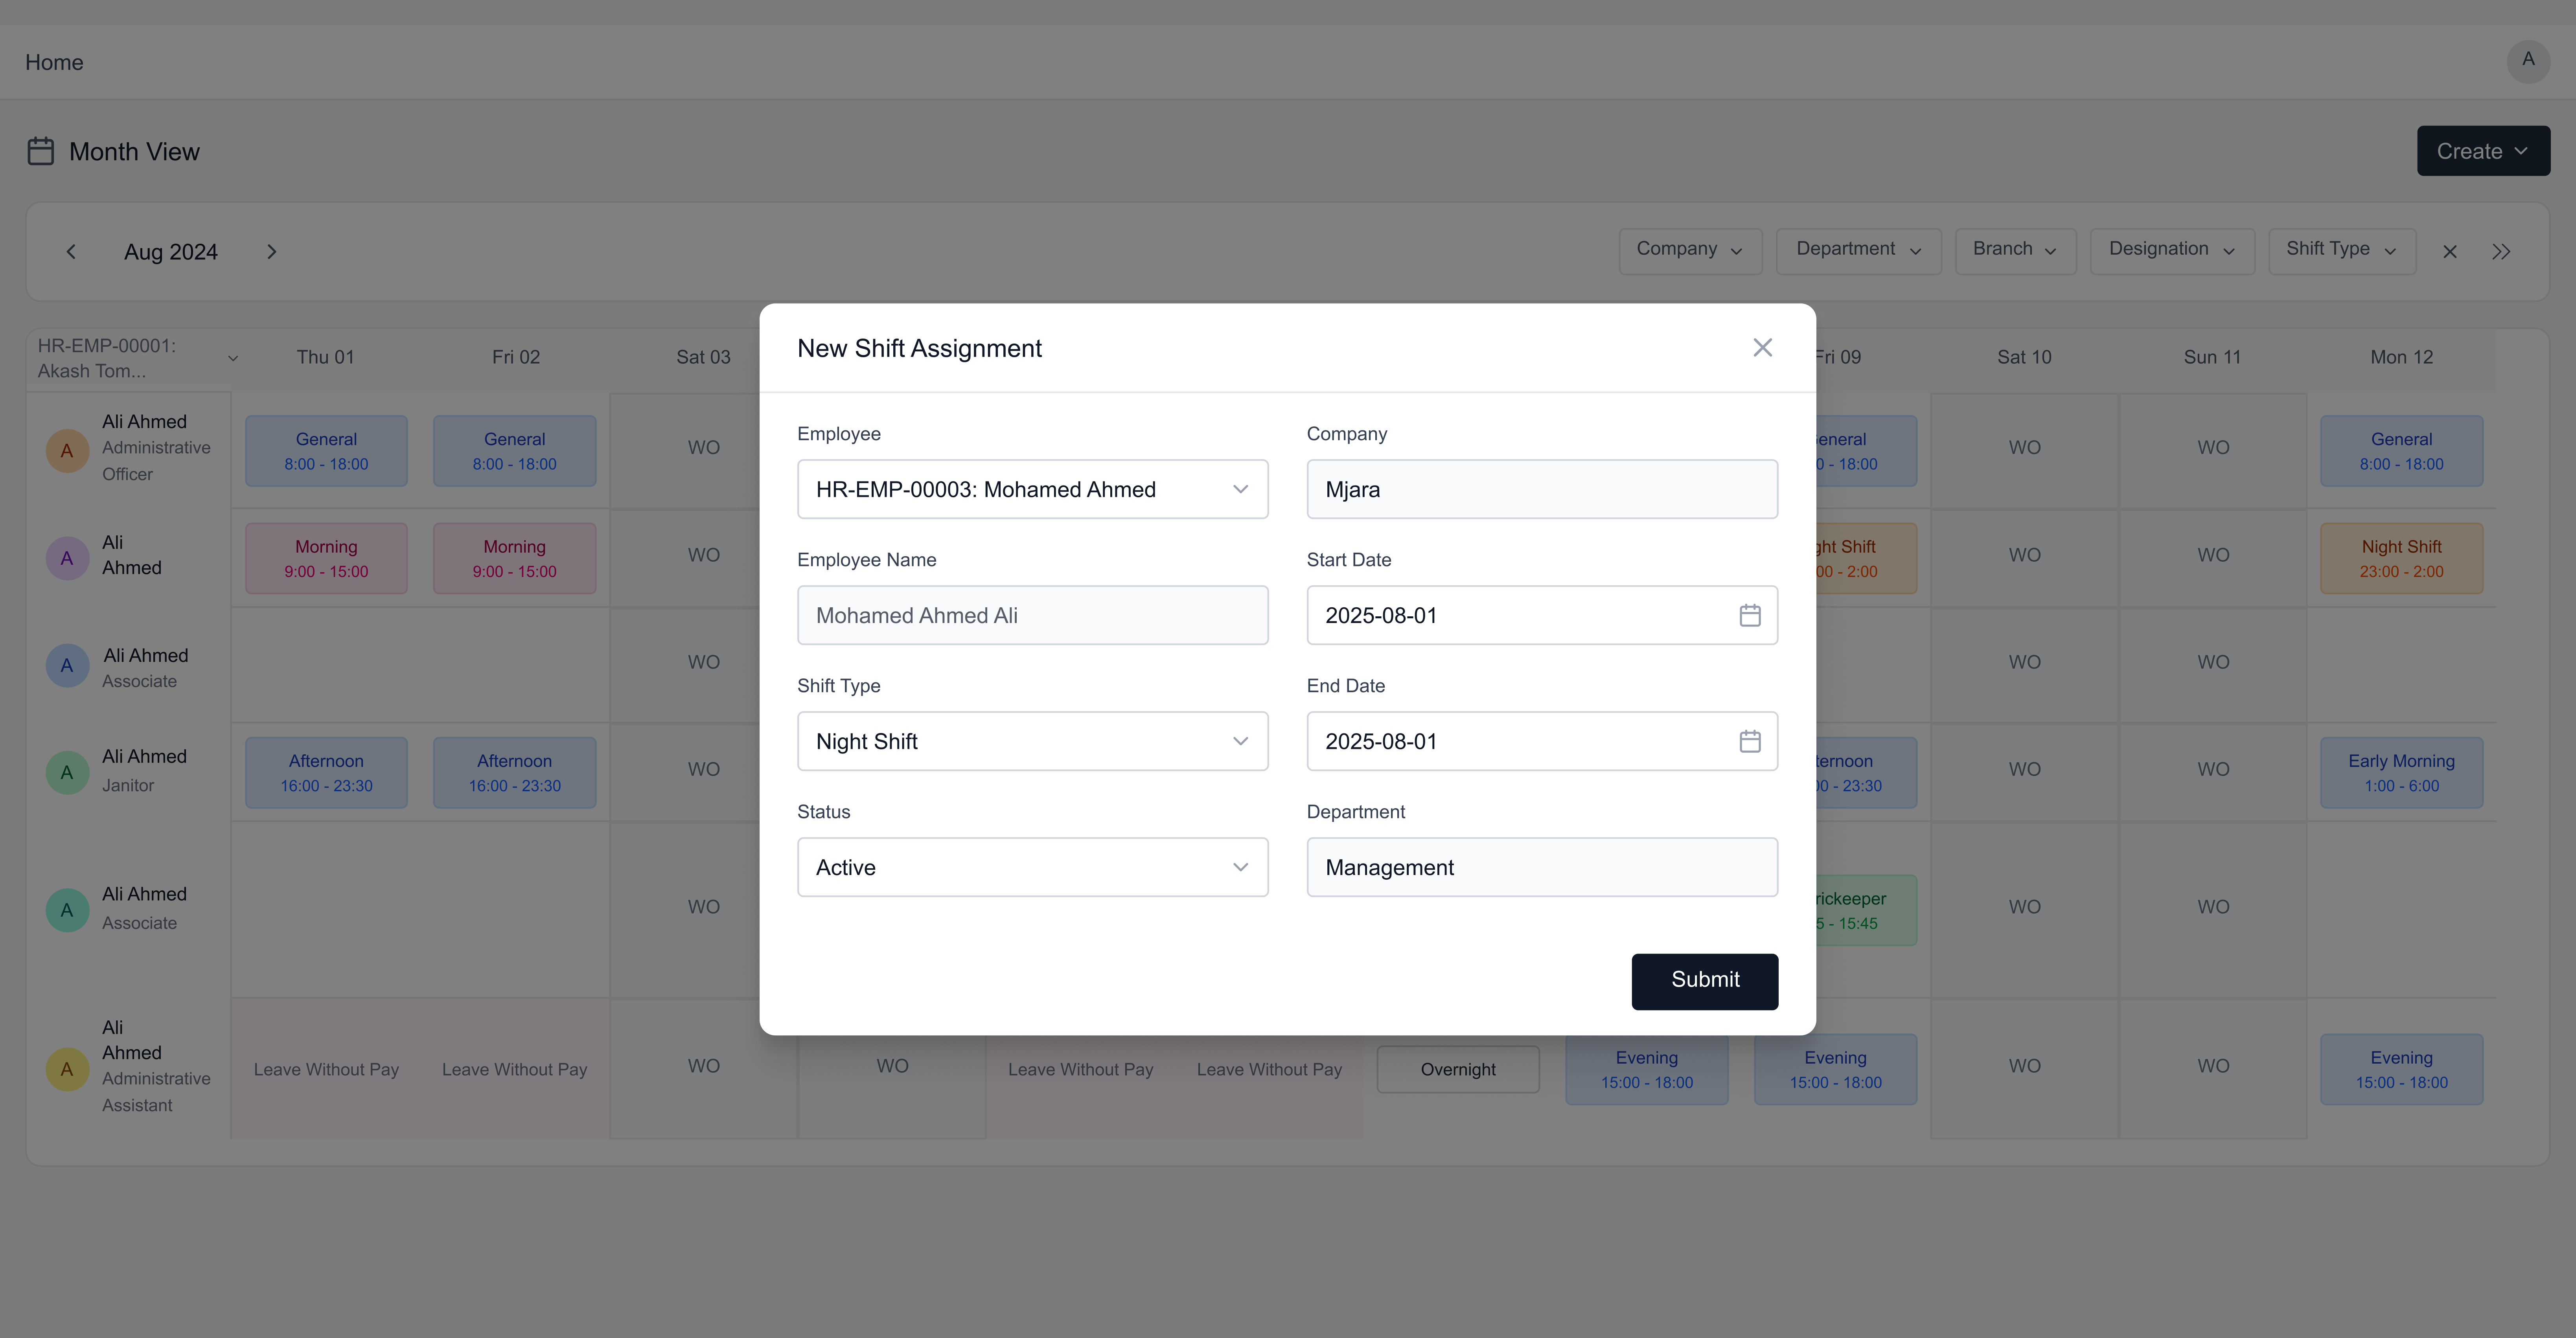2576x1338 pixels.
Task: Go to Home in breadcrumb
Action: pos(54,62)
